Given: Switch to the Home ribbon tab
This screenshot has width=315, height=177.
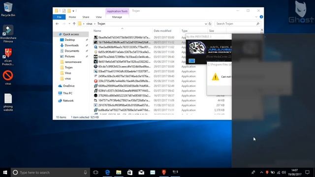Looking at the screenshot, I should pos(72,17).
